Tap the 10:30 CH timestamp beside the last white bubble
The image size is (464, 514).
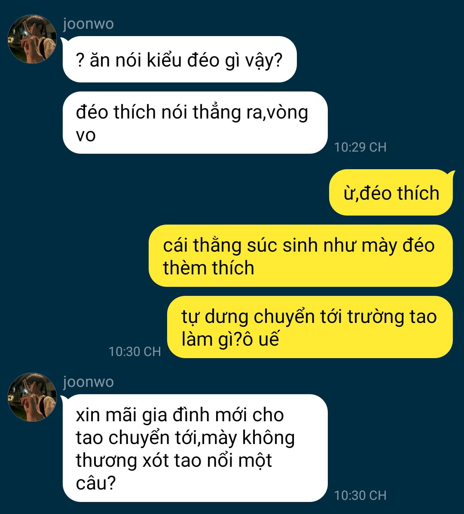pos(360,495)
